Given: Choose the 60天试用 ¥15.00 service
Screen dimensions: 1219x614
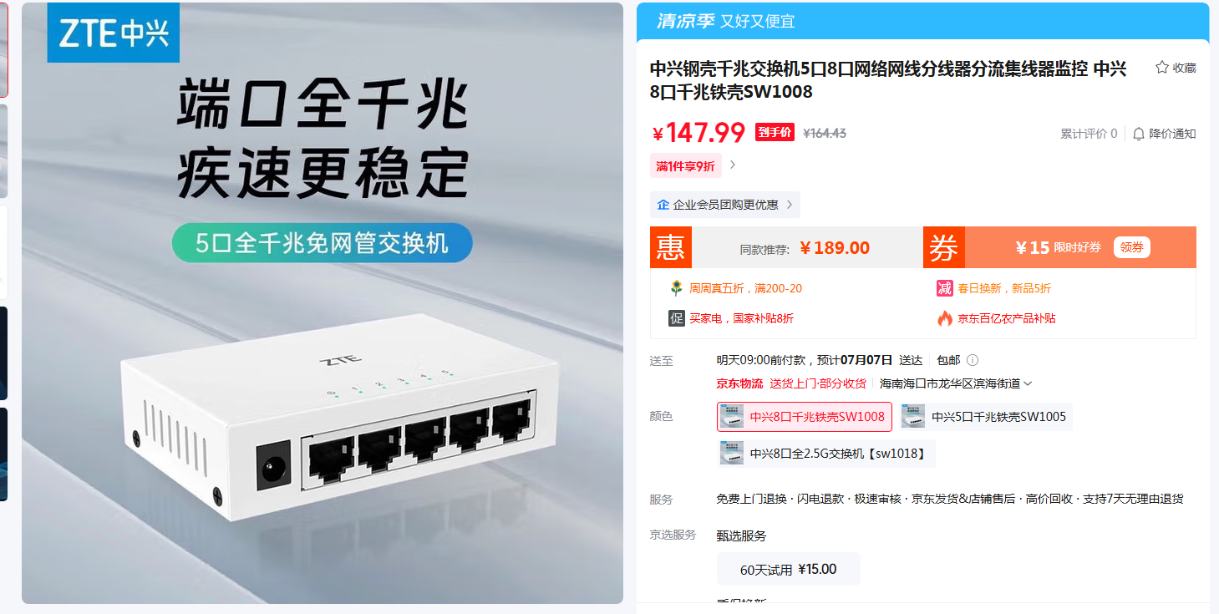Looking at the screenshot, I should point(788,569).
